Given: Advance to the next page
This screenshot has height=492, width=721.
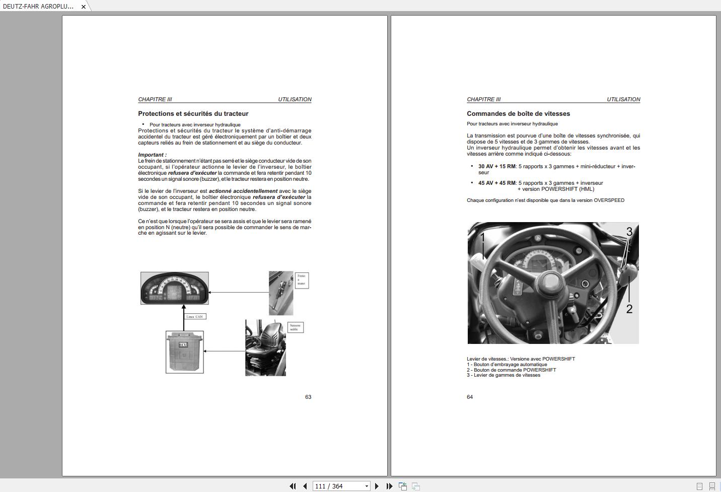Looking at the screenshot, I should (377, 486).
